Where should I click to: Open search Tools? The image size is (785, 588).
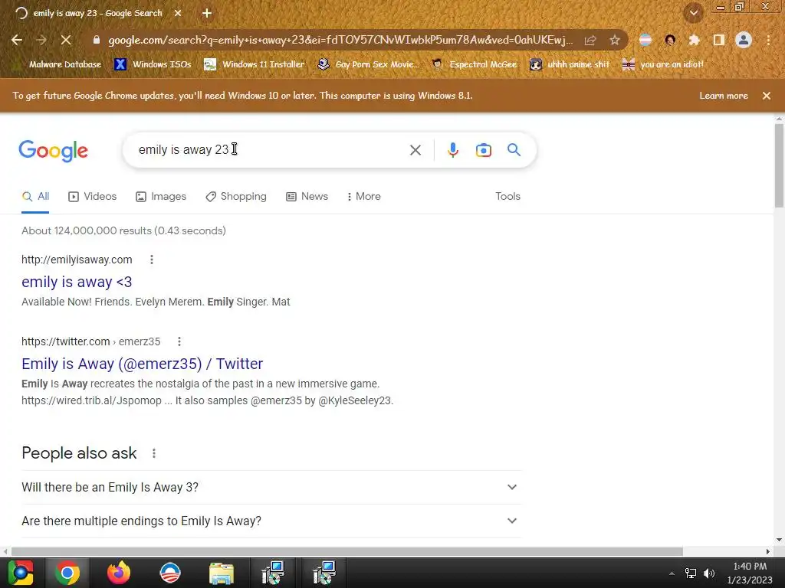(x=507, y=197)
